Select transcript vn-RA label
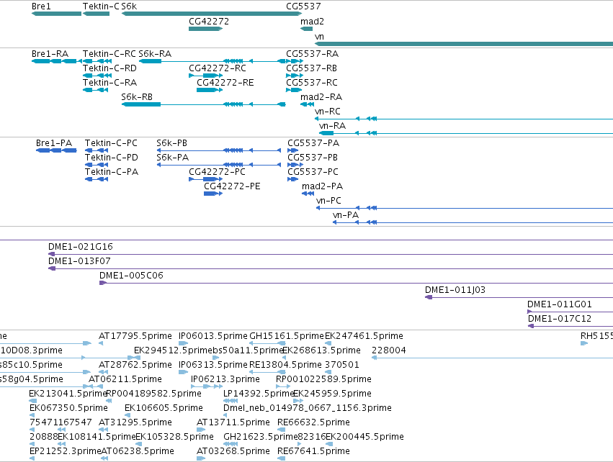Image resolution: width=613 pixels, height=462 pixels. click(332, 126)
